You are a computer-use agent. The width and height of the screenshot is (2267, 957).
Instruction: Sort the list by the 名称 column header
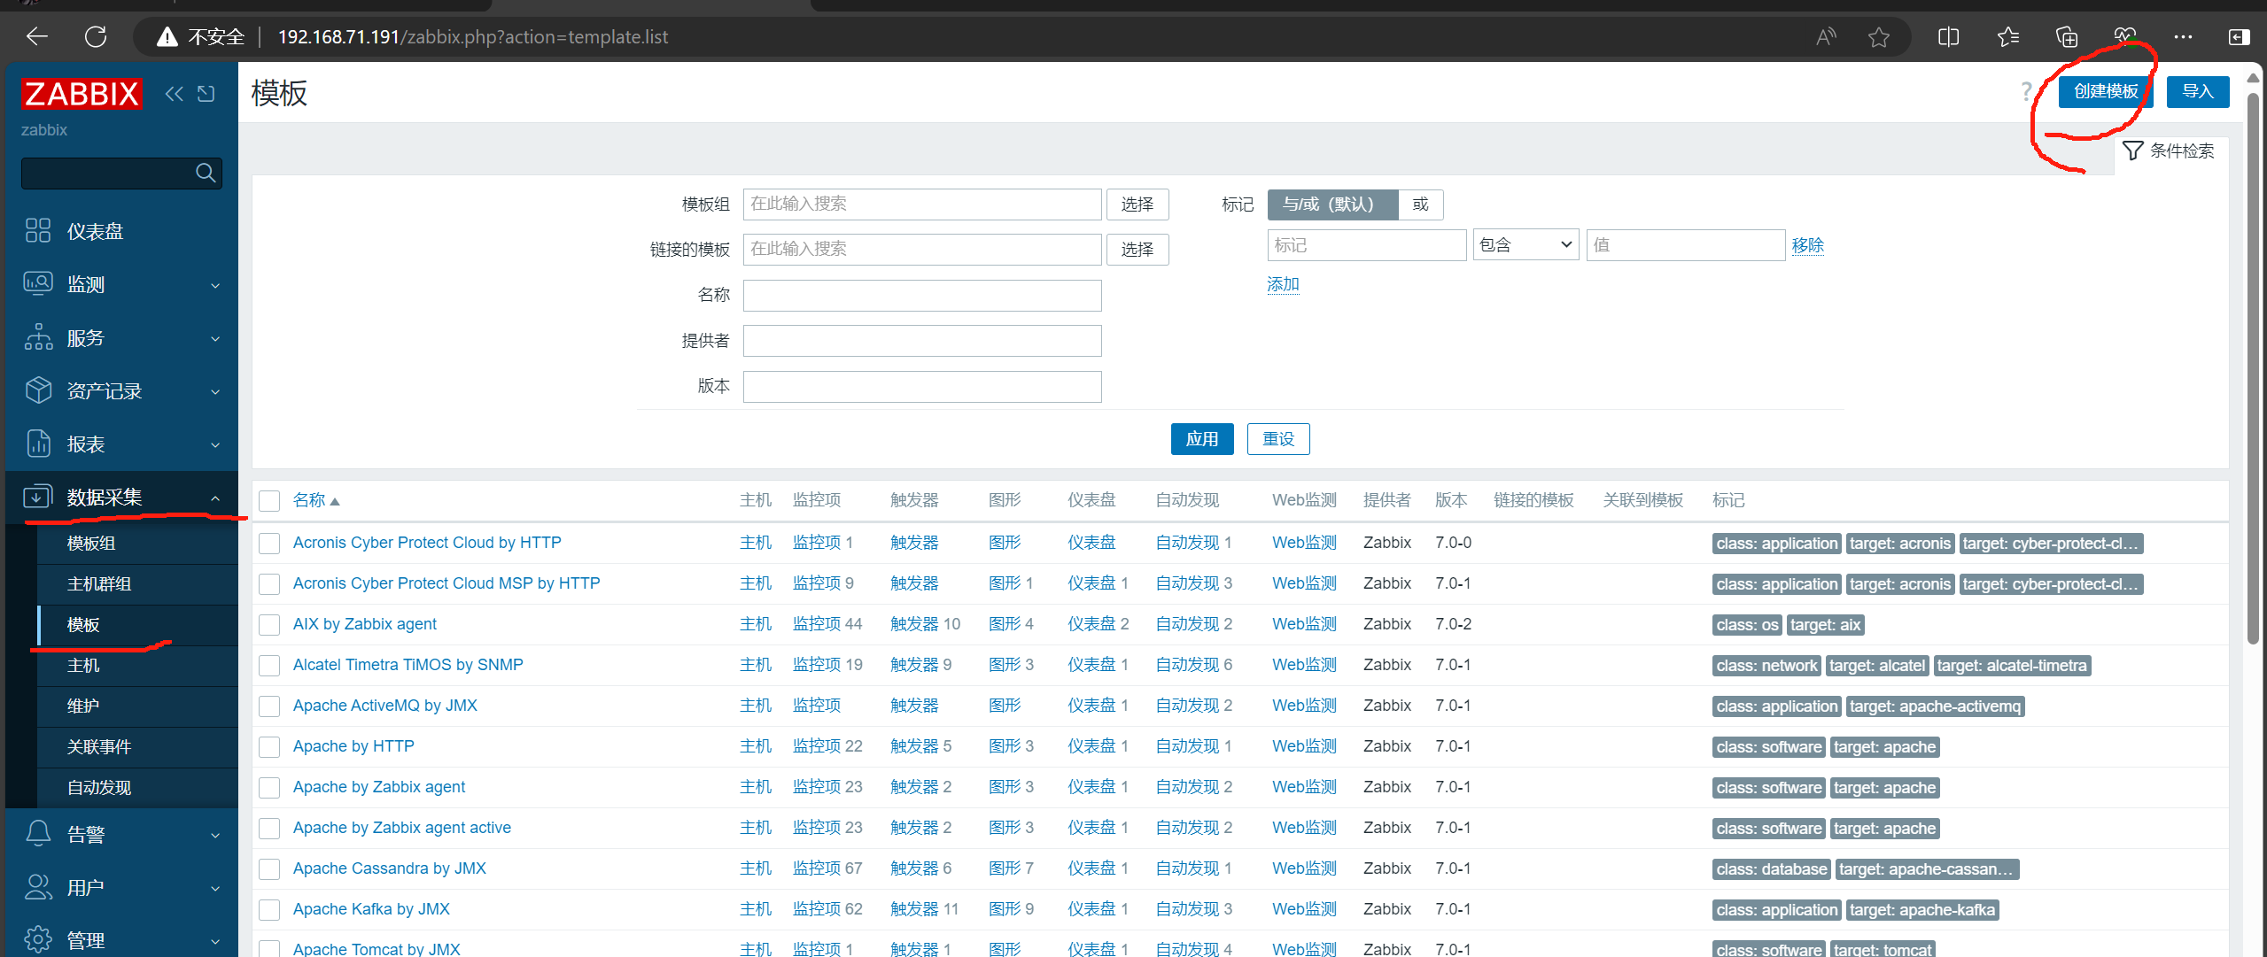316,500
